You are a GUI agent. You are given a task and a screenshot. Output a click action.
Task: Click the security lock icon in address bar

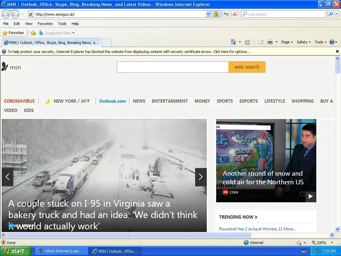coord(216,14)
